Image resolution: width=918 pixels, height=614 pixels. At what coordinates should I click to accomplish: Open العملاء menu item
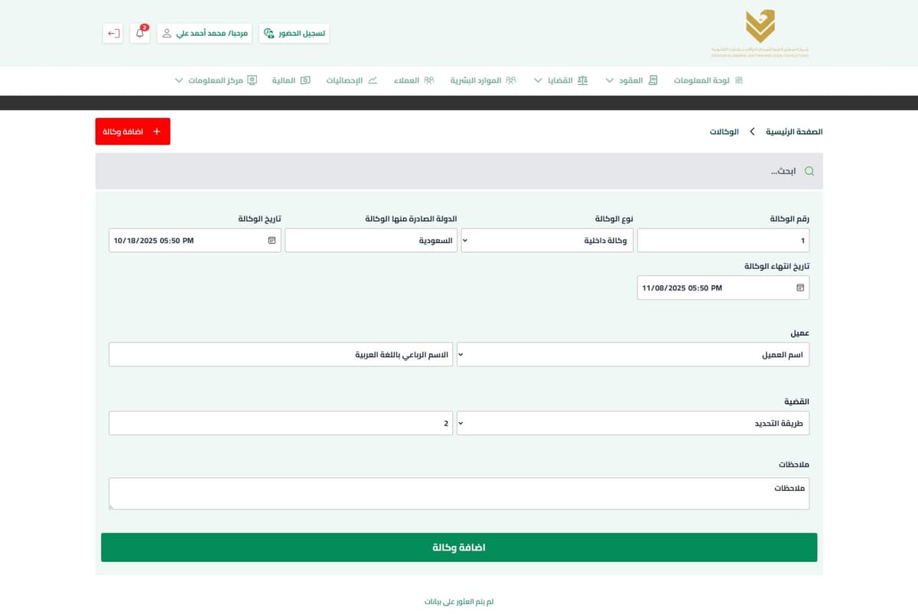414,80
